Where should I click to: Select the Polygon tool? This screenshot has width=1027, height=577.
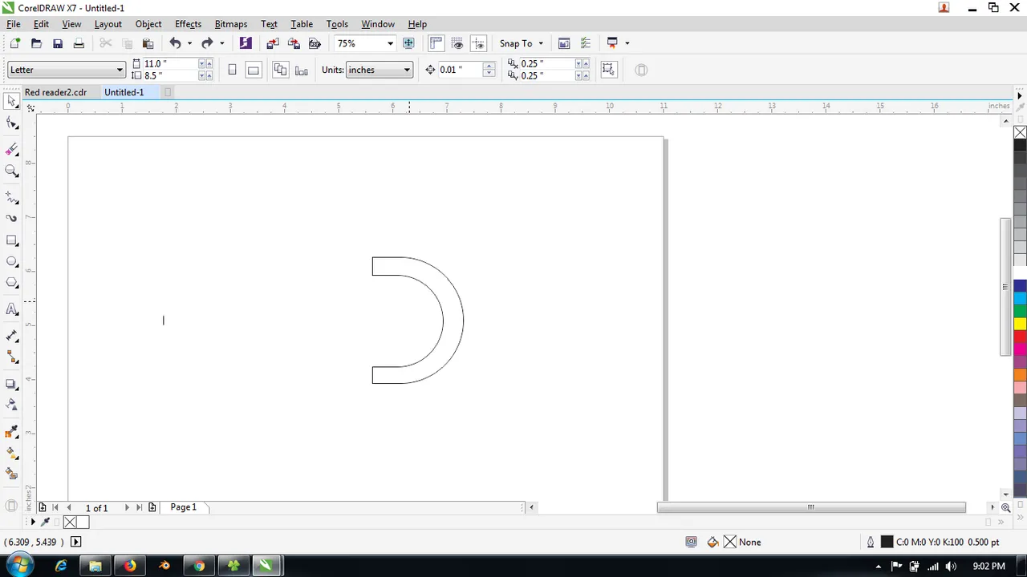pos(11,283)
